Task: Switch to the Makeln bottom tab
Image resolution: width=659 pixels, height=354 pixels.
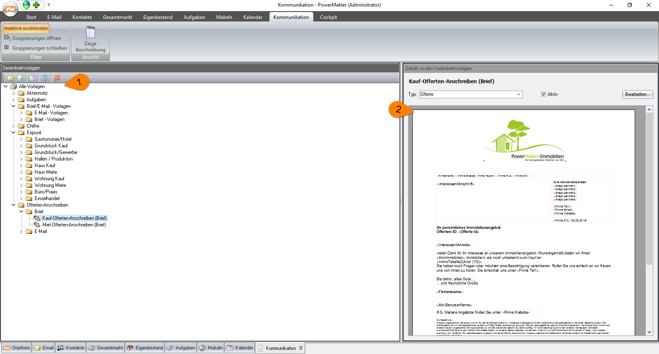Action: tap(211, 348)
